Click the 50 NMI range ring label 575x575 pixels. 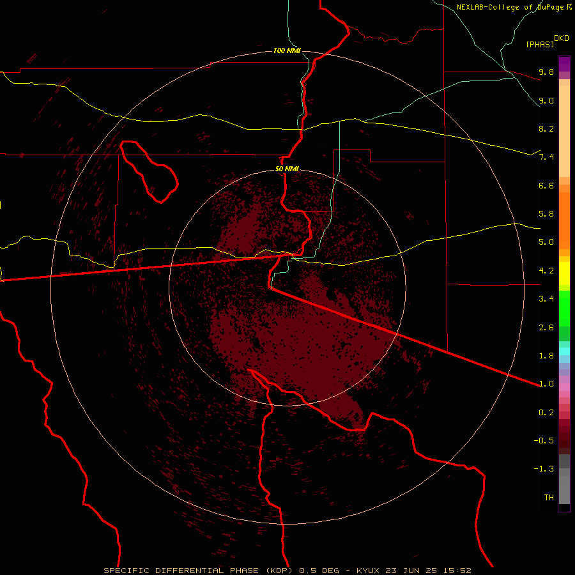point(287,169)
